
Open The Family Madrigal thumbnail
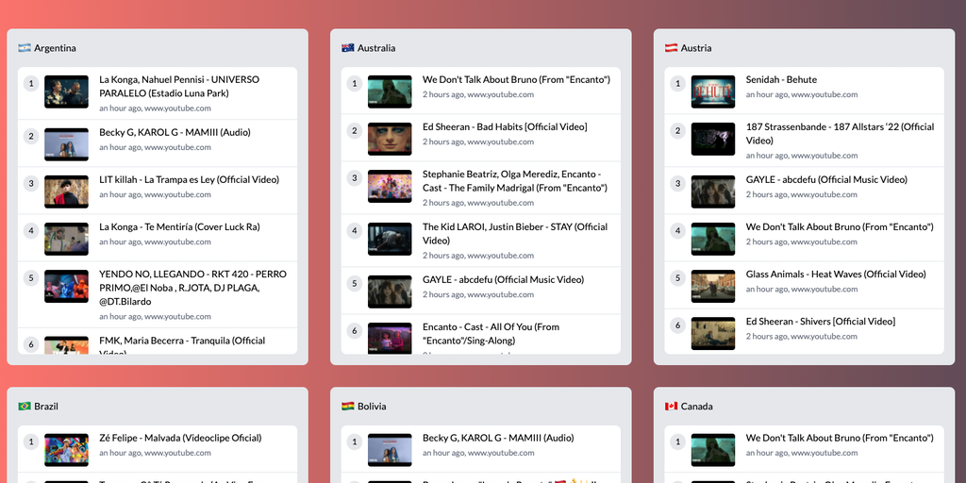tap(390, 187)
